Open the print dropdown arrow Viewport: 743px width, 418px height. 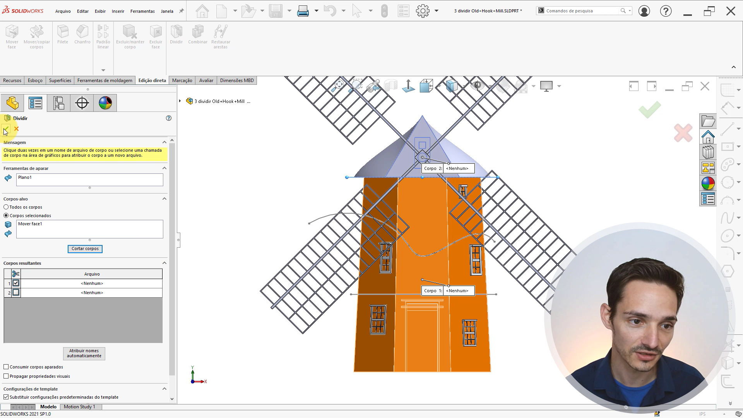(317, 11)
